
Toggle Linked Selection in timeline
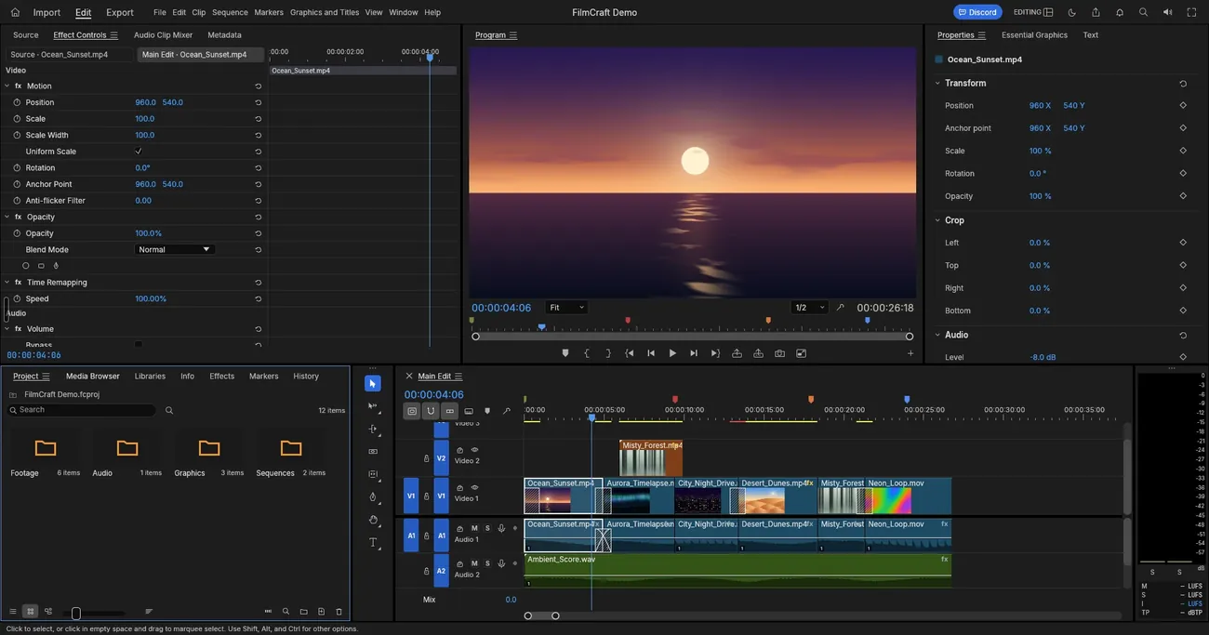450,411
